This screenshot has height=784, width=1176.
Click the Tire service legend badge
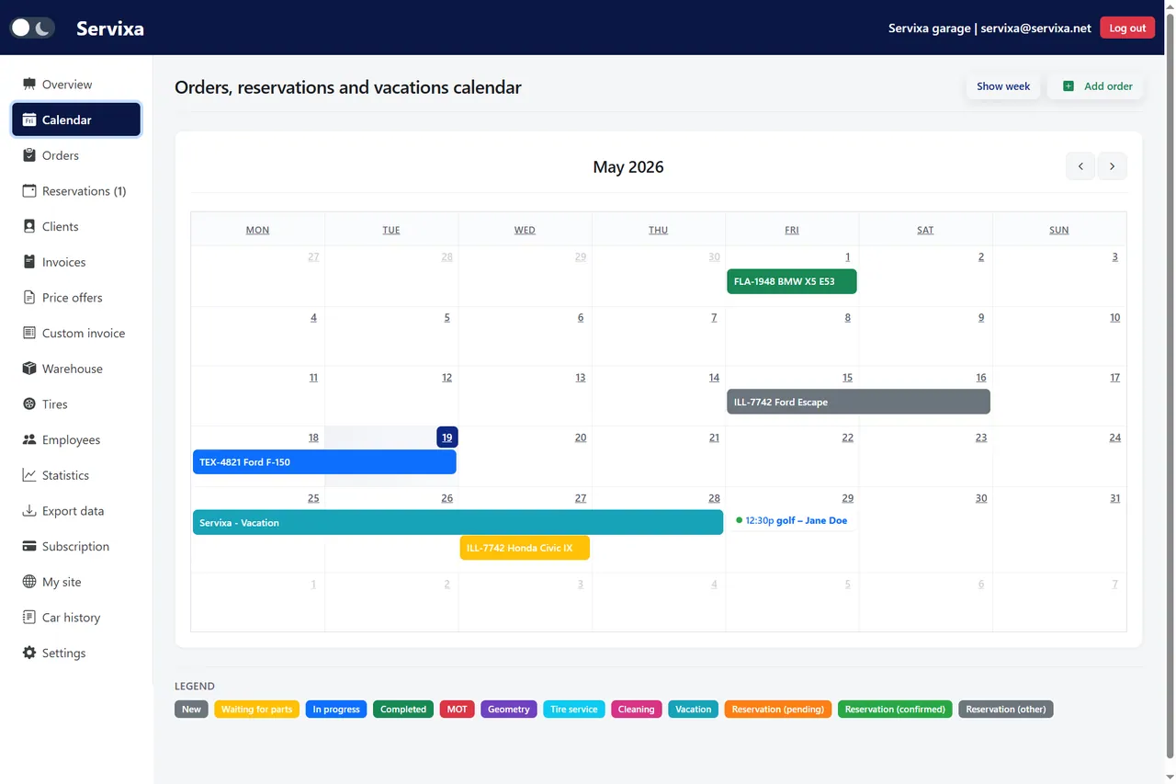coord(574,710)
